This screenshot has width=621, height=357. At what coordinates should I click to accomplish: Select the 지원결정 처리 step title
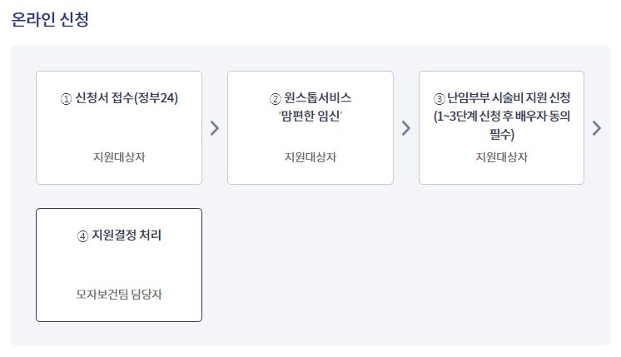click(127, 236)
